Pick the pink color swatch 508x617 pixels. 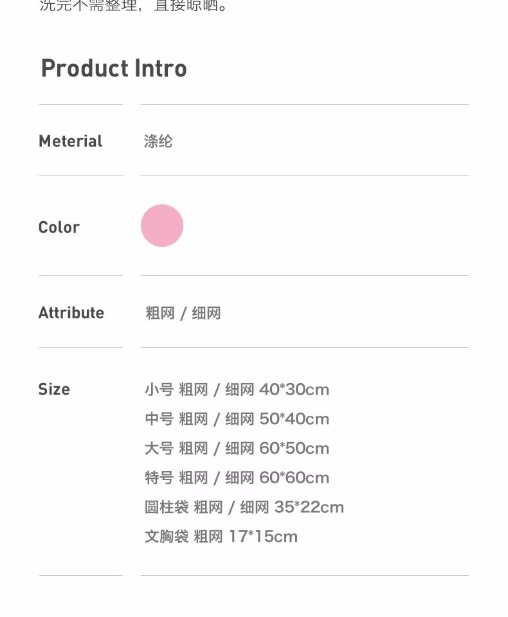(x=162, y=226)
